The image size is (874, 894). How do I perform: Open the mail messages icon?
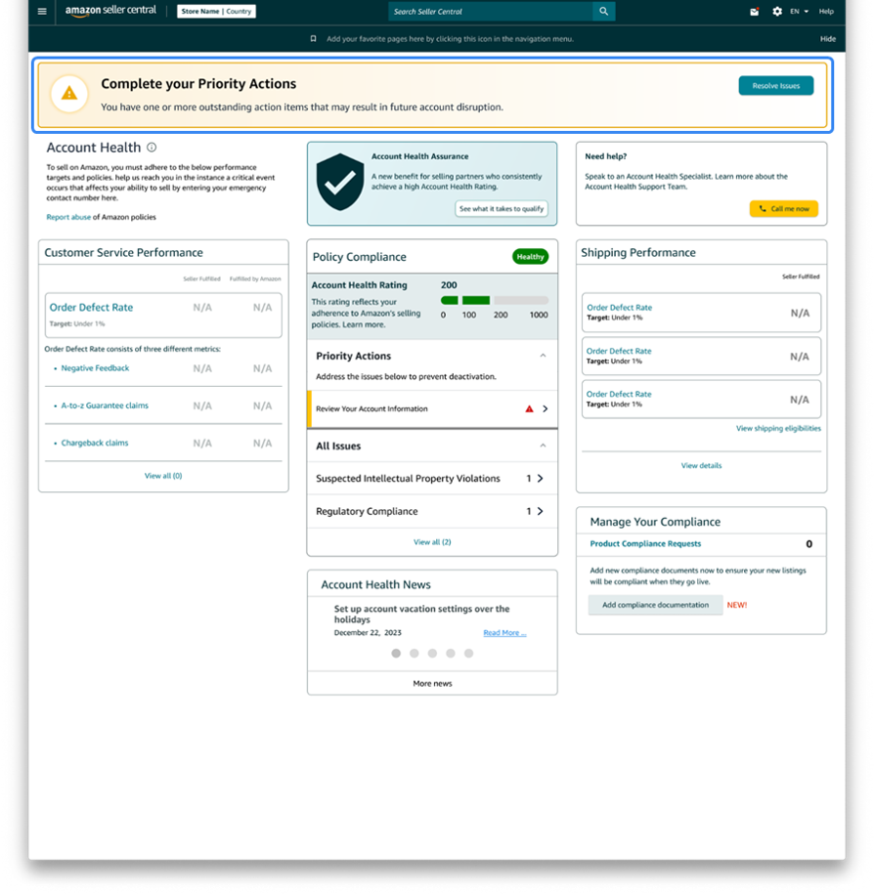755,12
